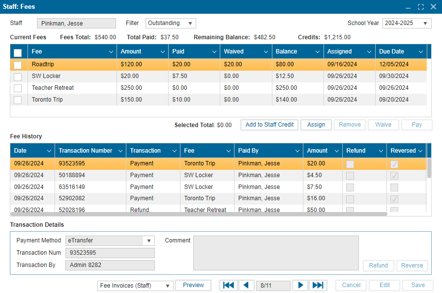Open the Due Date column filter arrow
Image resolution: width=442 pixels, height=293 pixels.
[x=421, y=52]
